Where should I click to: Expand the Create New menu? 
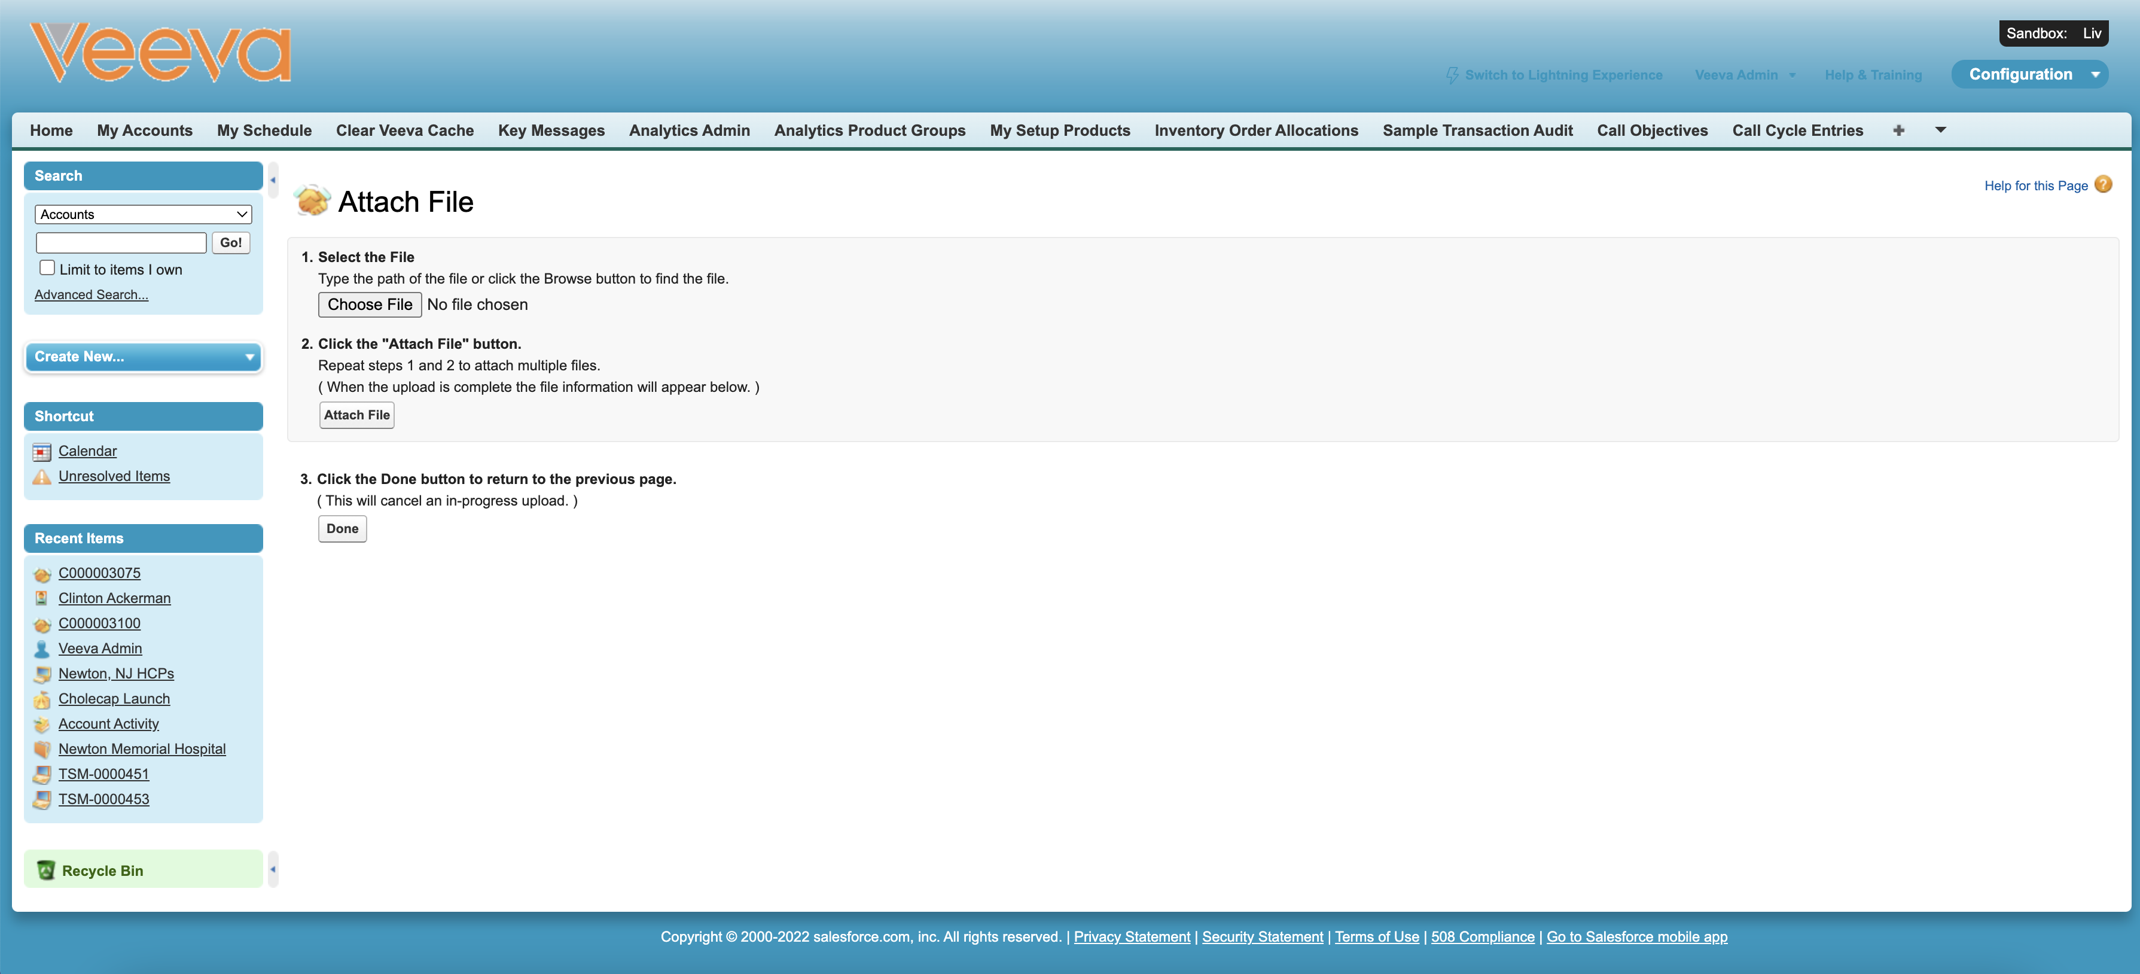143,357
